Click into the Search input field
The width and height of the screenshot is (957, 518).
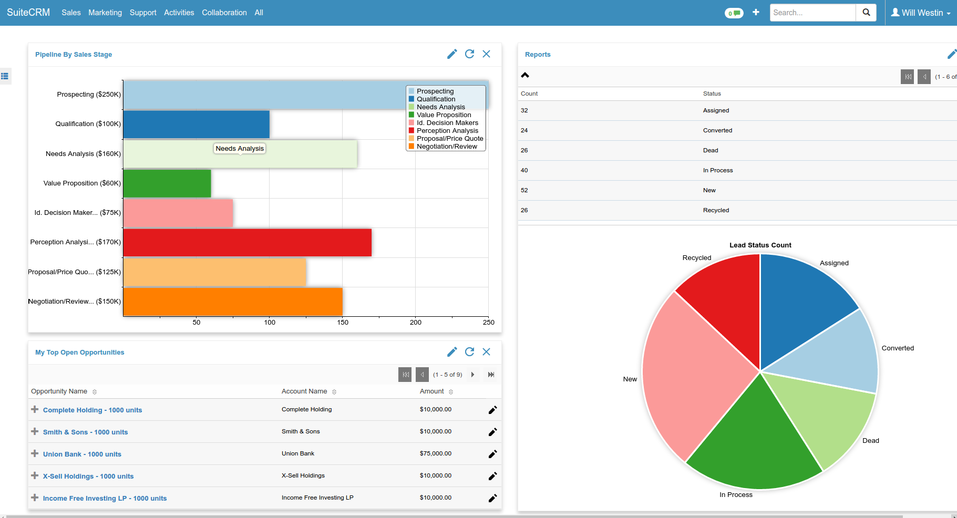[812, 13]
